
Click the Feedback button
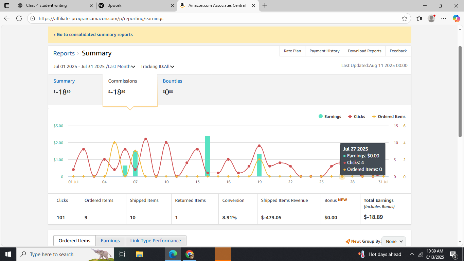pyautogui.click(x=398, y=51)
